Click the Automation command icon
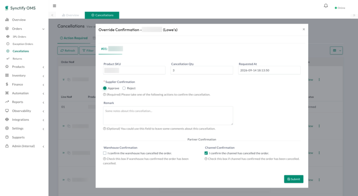The image size is (358, 196). click(7, 93)
